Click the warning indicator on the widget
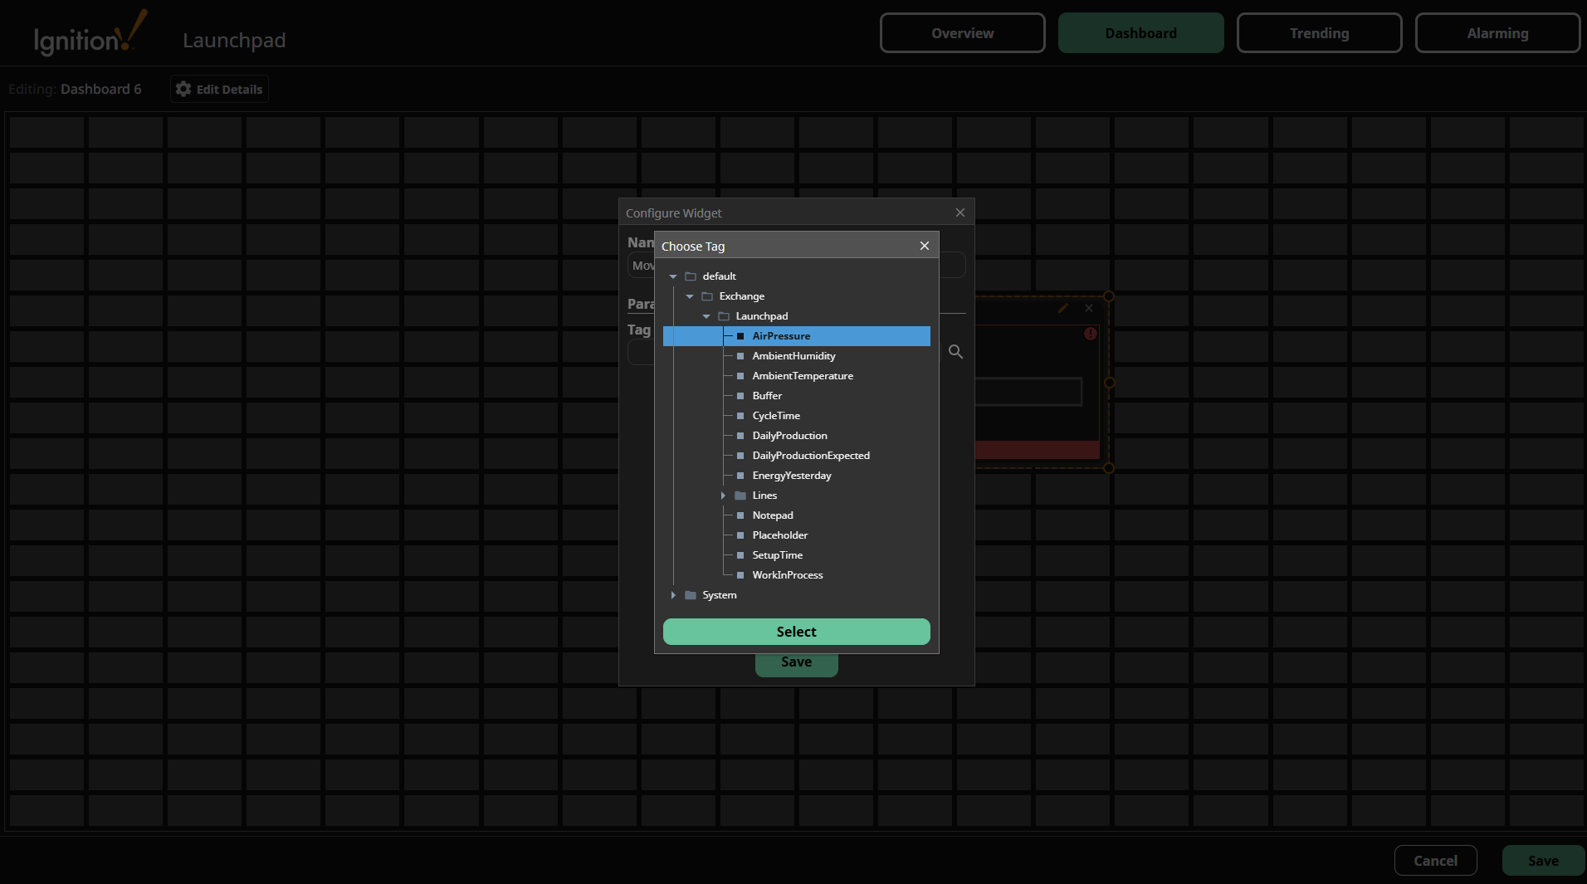This screenshot has width=1587, height=884. pos(1090,333)
